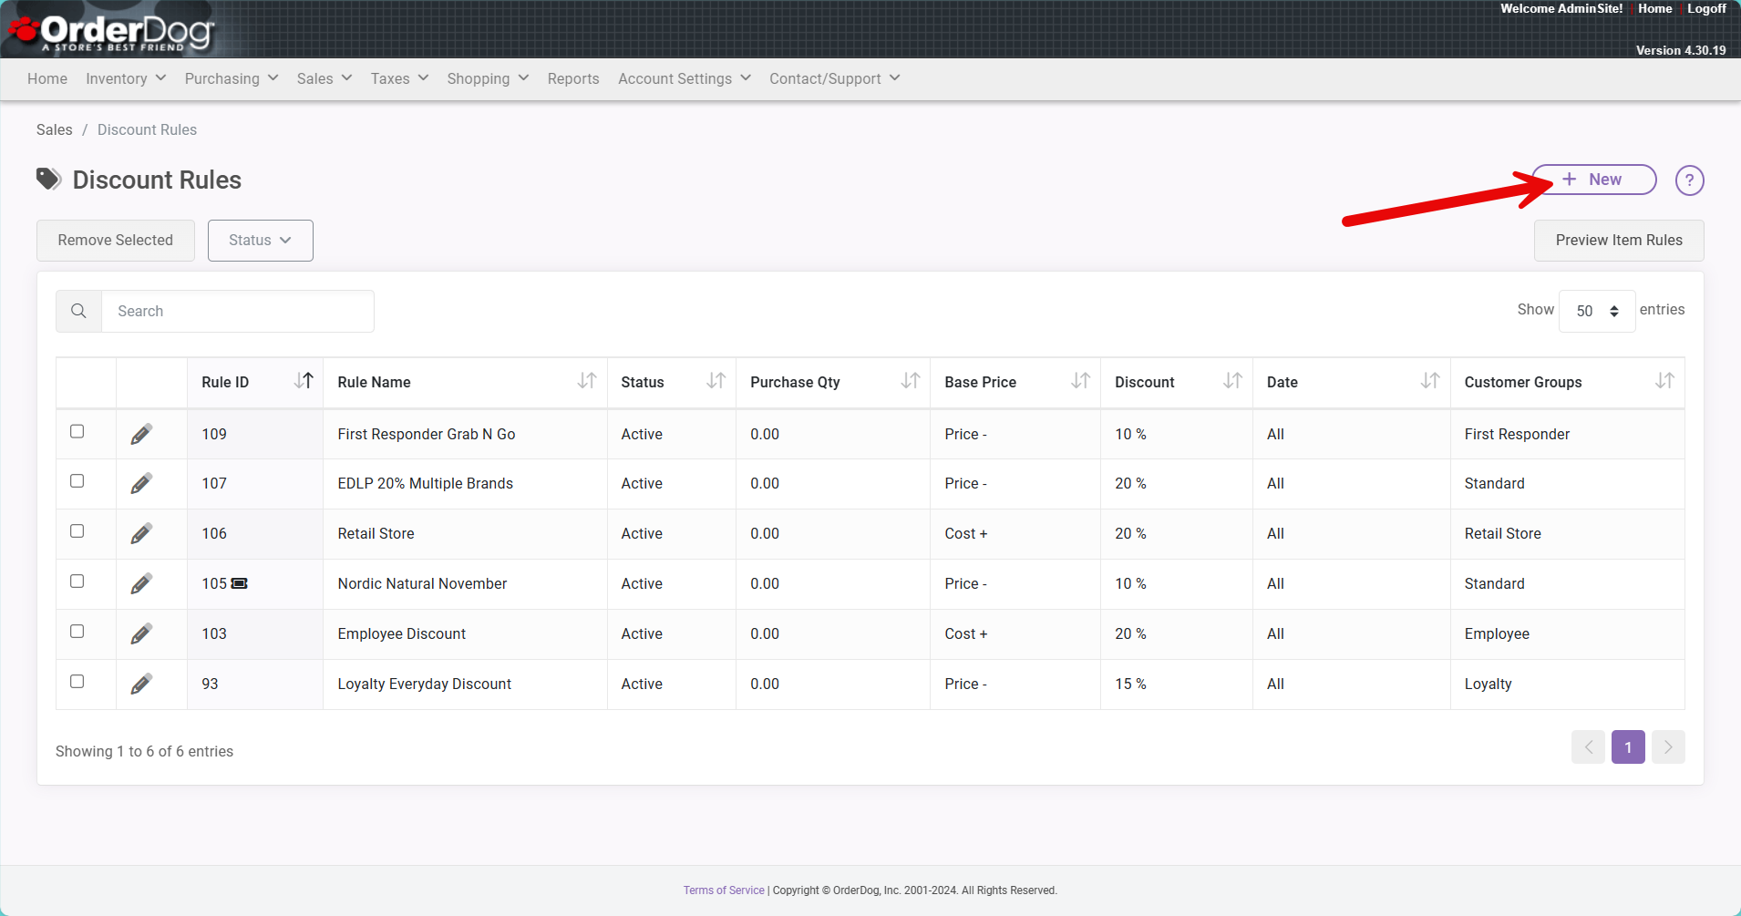Sort by Customer Groups column arrows
Screen dimensions: 1741x916
(1665, 381)
